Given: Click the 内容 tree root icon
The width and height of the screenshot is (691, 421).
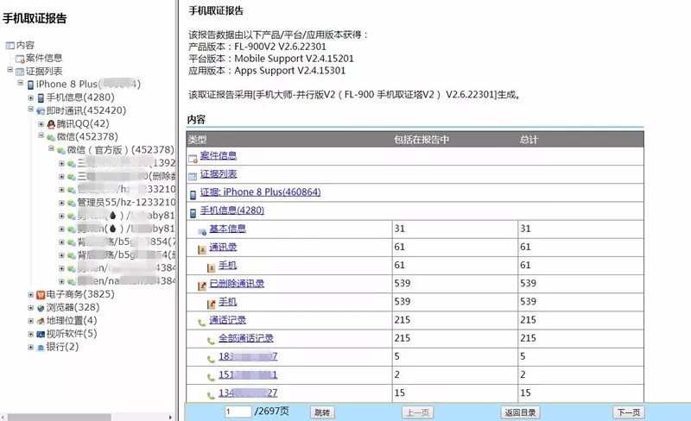Looking at the screenshot, I should click(x=10, y=46).
